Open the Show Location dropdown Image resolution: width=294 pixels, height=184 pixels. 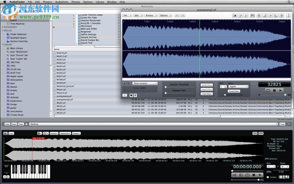pyautogui.click(x=145, y=83)
